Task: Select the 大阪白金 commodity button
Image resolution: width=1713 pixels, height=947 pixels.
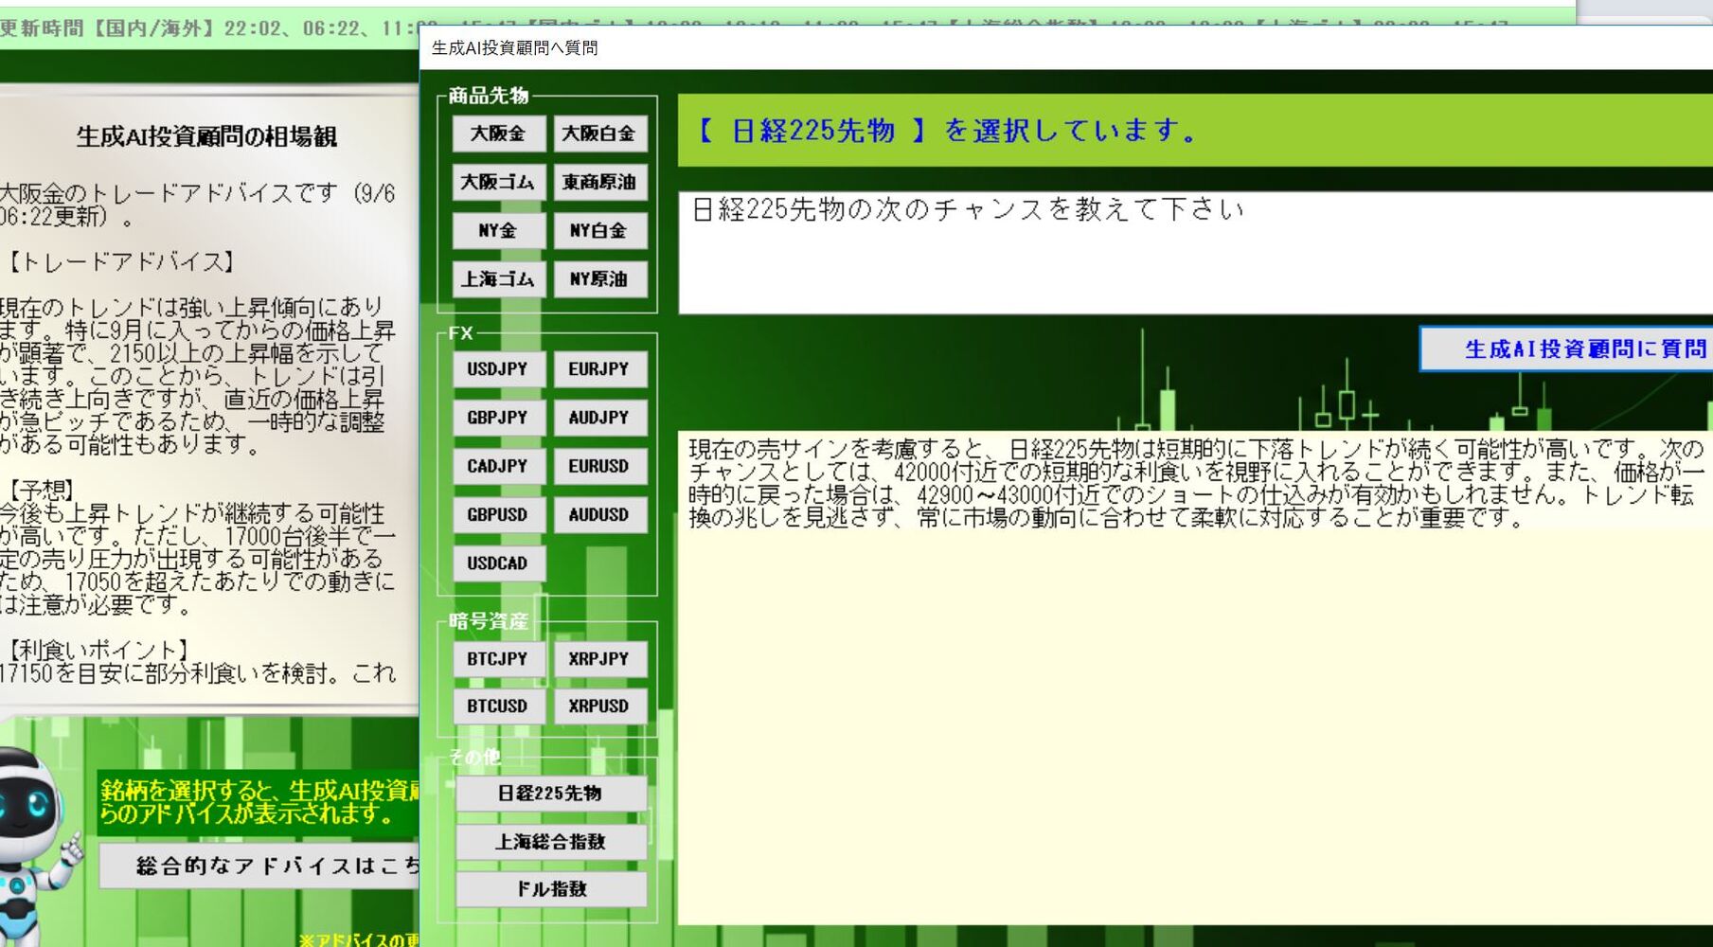Action: (599, 134)
